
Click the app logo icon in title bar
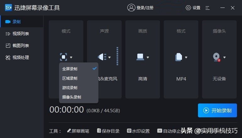8,8
